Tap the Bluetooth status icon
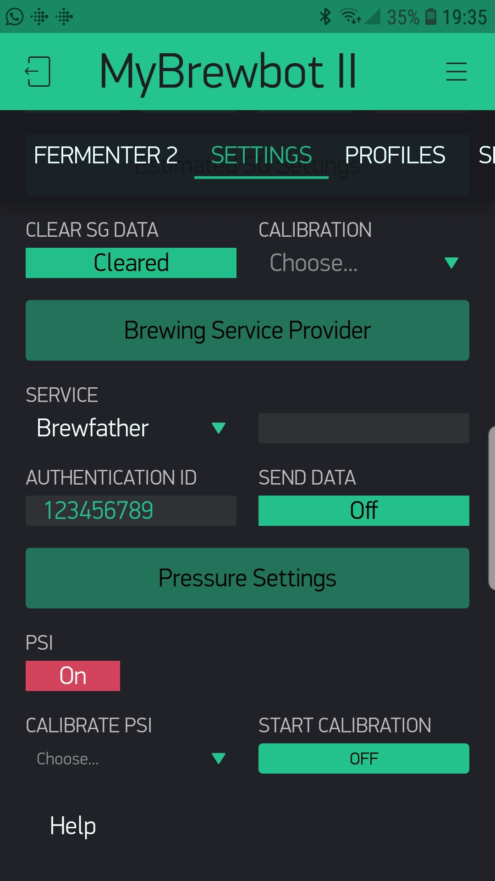The height and width of the screenshot is (881, 495). click(325, 17)
